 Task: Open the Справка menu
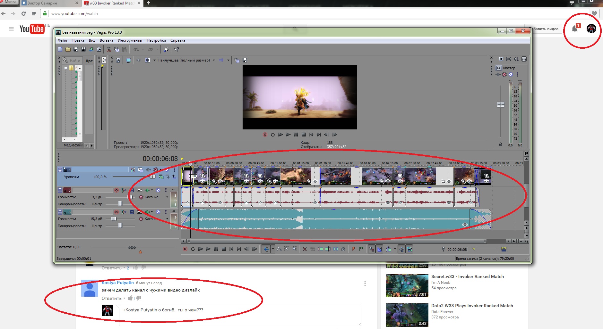coord(177,40)
